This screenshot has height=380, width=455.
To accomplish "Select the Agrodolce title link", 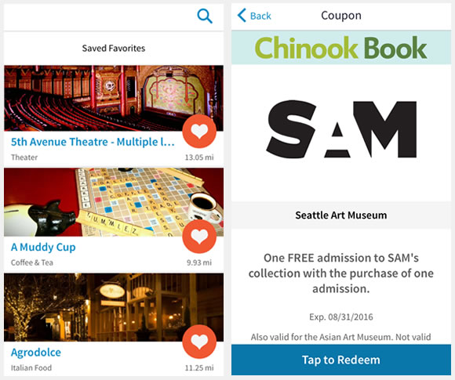I will [36, 353].
